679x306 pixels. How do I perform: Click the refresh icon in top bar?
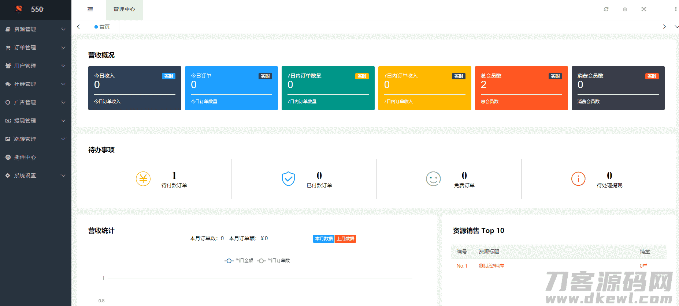pyautogui.click(x=606, y=9)
